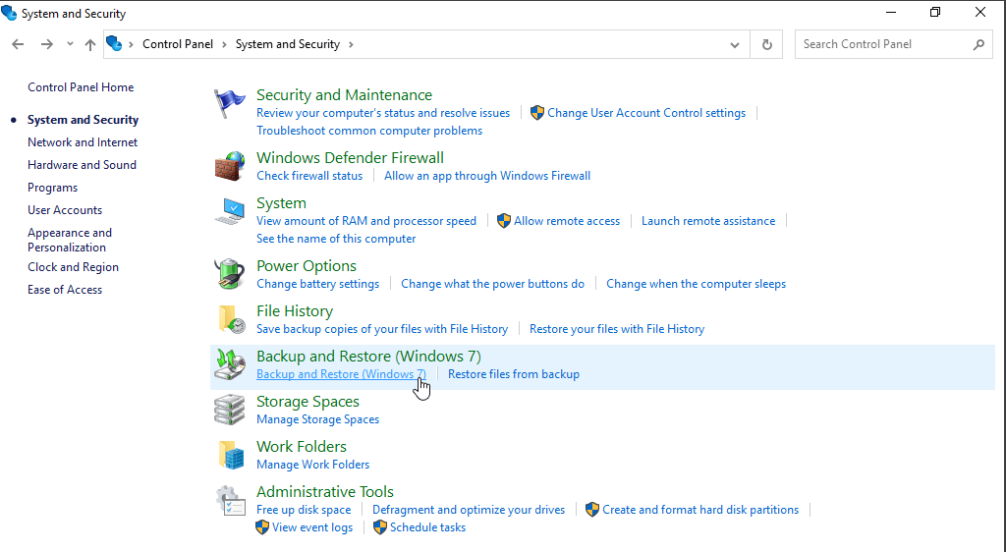The image size is (1006, 552).
Task: Expand chevron before Control Panel breadcrumb
Action: tap(131, 44)
